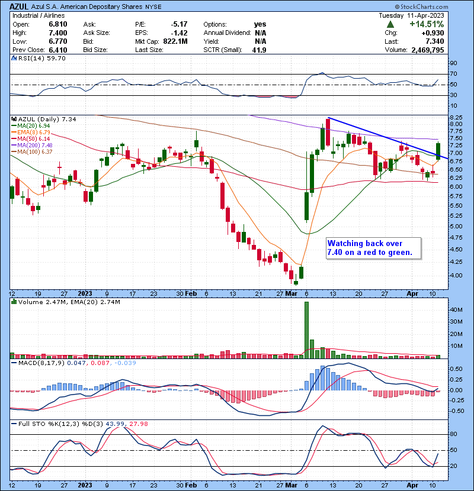The width and height of the screenshot is (474, 491).
Task: Click the Industrial / Airlines sector label
Action: [x=39, y=15]
